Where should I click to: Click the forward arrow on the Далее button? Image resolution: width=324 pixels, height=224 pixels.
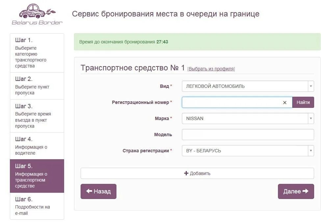[305, 191]
